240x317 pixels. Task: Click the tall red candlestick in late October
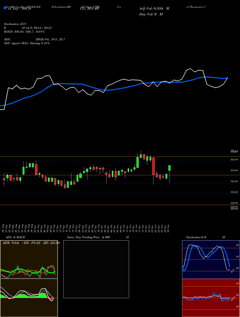[154, 166]
